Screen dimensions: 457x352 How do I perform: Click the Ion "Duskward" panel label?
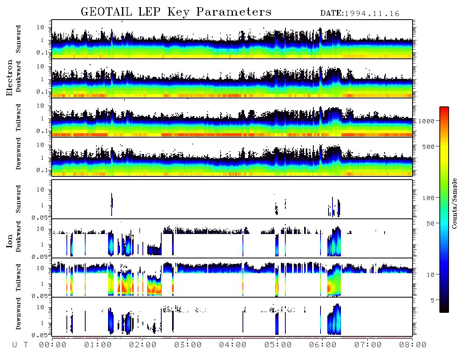pyautogui.click(x=18, y=236)
